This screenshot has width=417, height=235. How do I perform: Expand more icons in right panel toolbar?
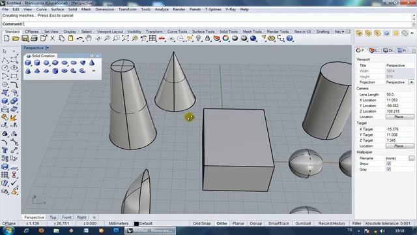coord(412,33)
